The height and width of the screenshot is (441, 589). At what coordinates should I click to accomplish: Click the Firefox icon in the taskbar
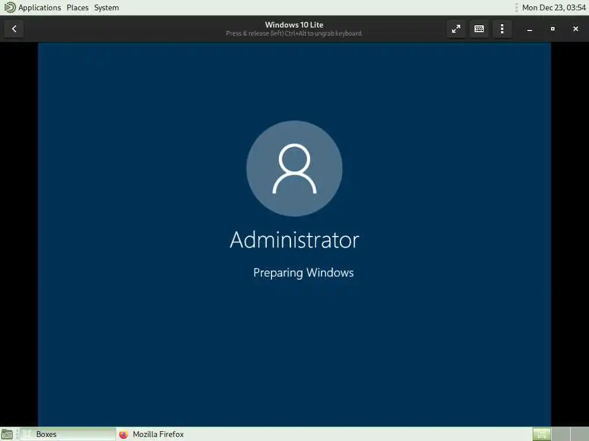124,434
